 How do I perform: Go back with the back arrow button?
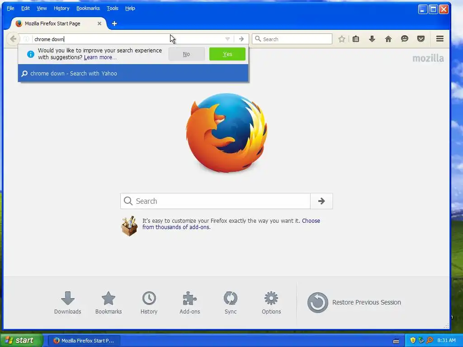(x=13, y=39)
